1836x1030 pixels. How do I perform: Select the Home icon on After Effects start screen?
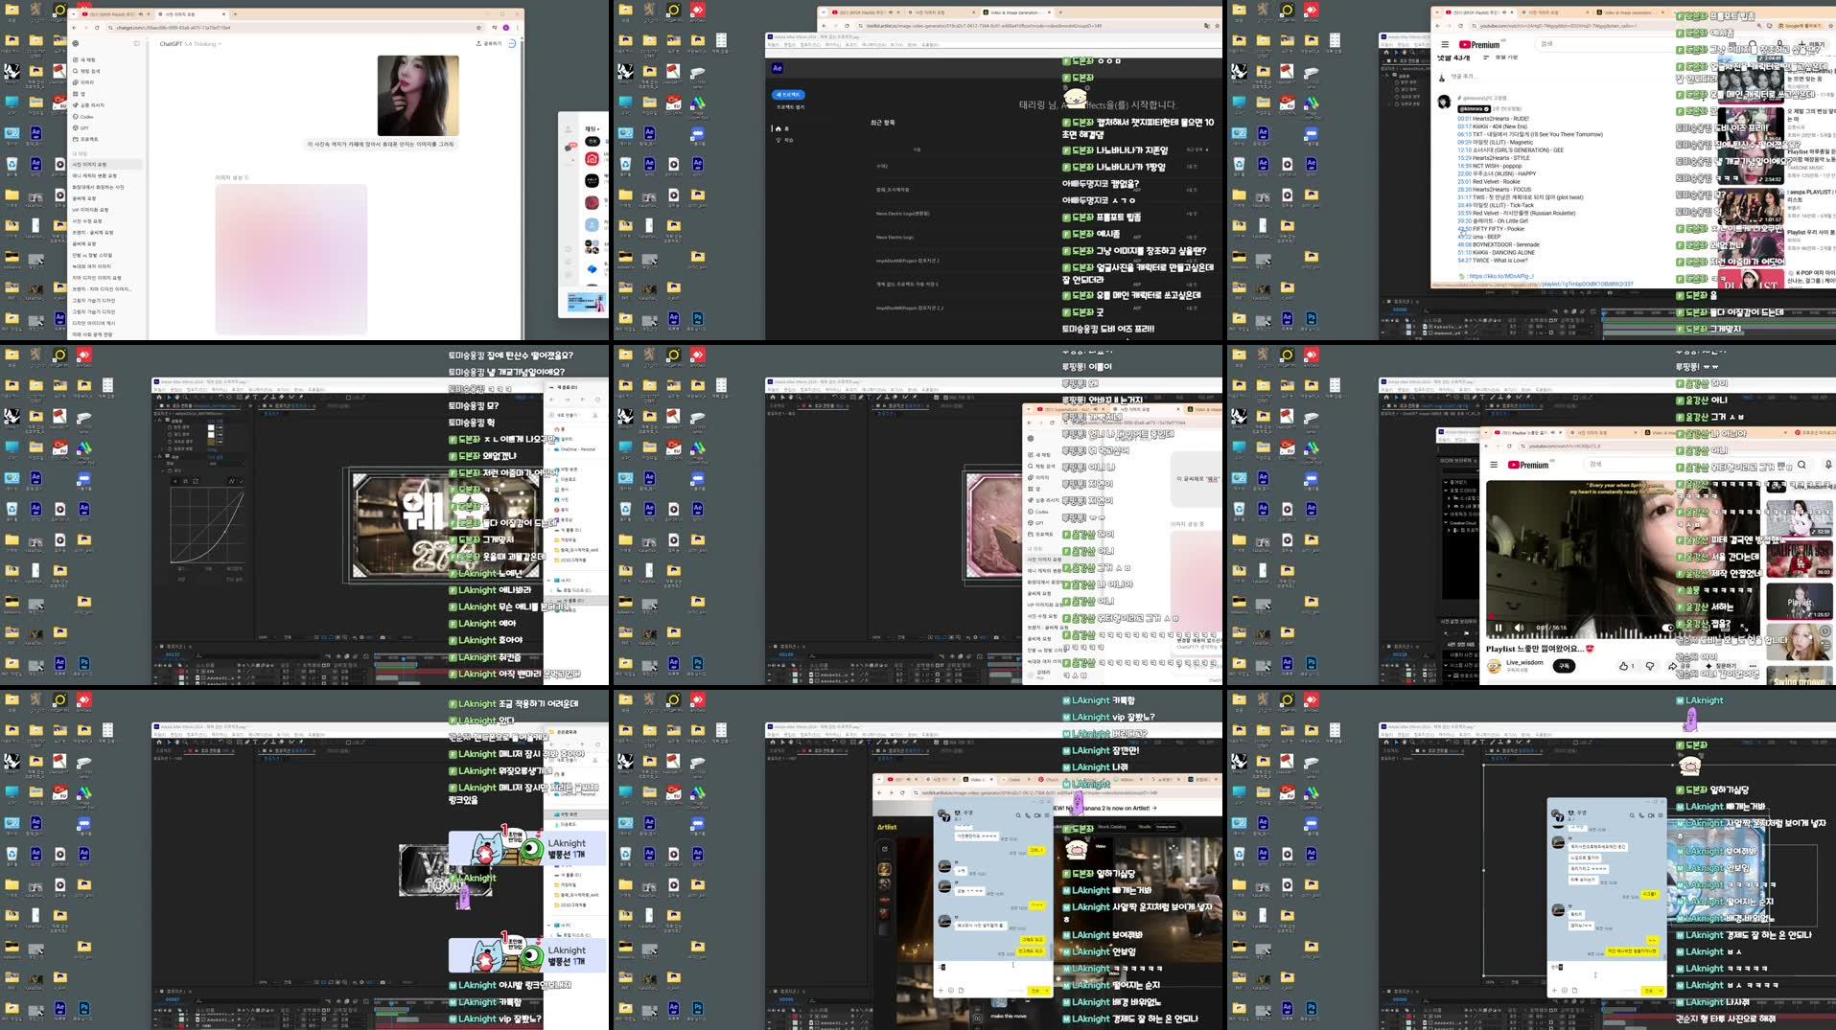point(778,128)
